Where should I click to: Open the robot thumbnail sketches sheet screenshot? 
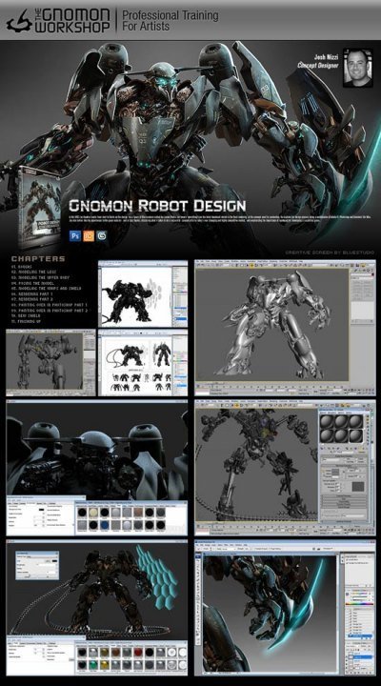(143, 363)
